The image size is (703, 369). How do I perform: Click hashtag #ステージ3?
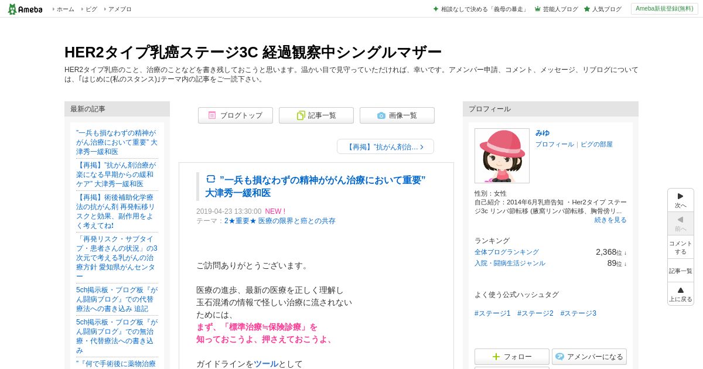[x=578, y=313]
